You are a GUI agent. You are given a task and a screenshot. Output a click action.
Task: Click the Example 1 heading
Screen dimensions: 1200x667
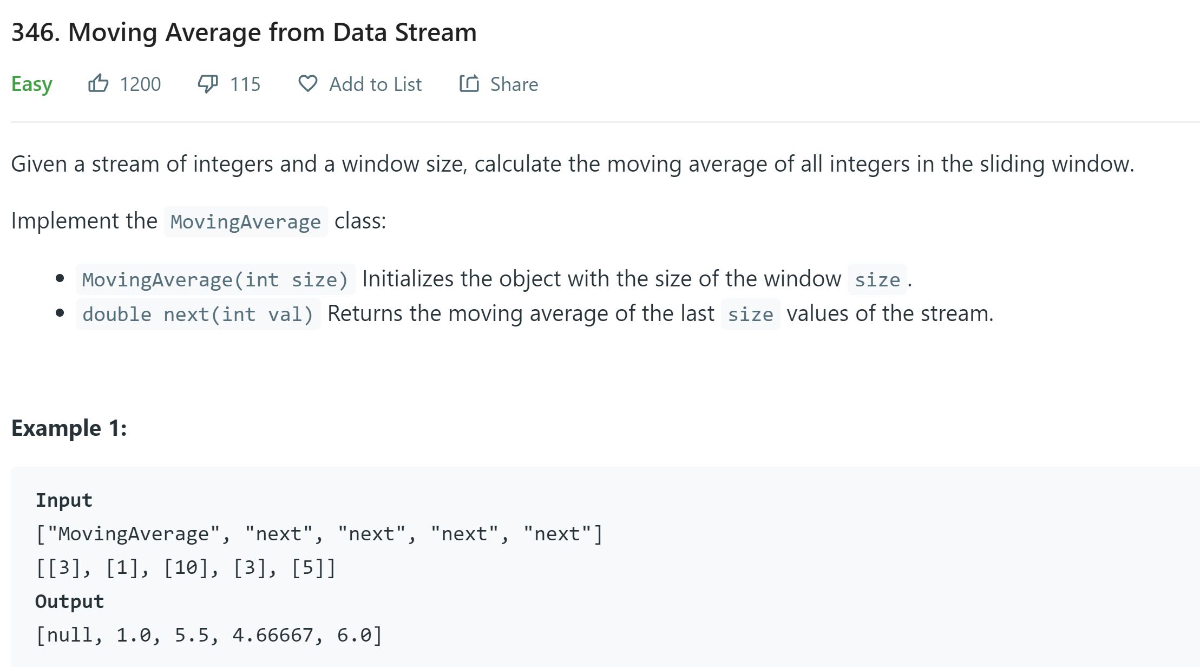coord(69,428)
